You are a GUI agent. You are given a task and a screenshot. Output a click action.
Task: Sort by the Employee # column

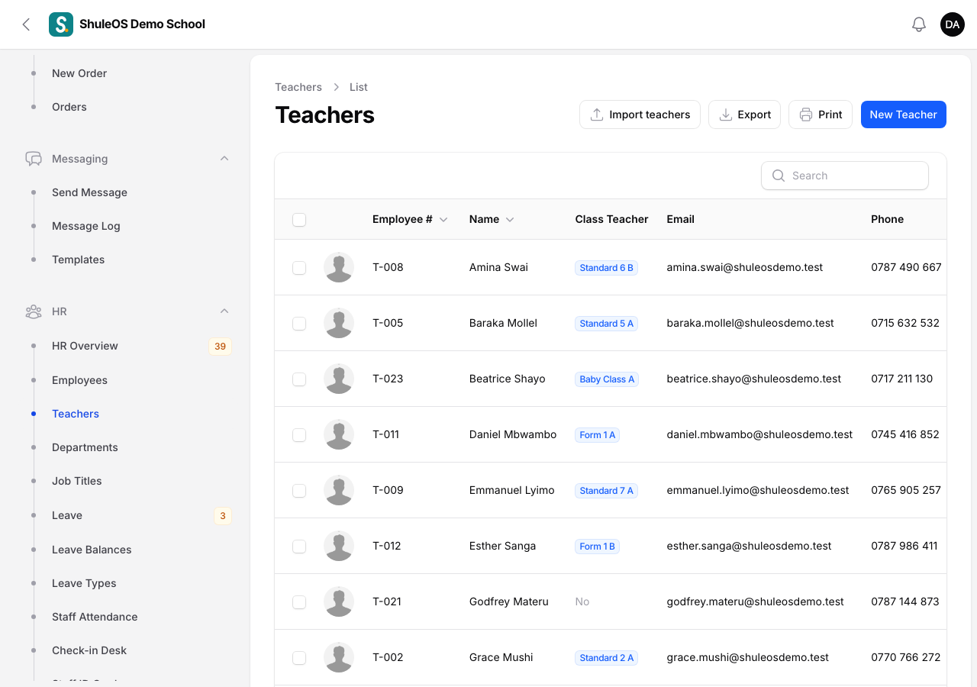click(410, 219)
